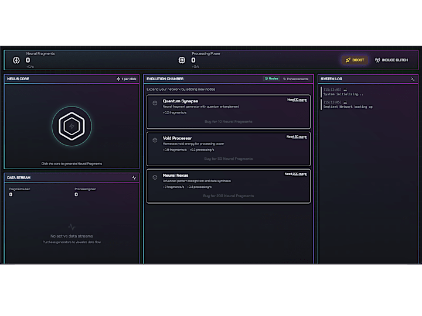Click the terminal prompt icon in System Log header

413,79
